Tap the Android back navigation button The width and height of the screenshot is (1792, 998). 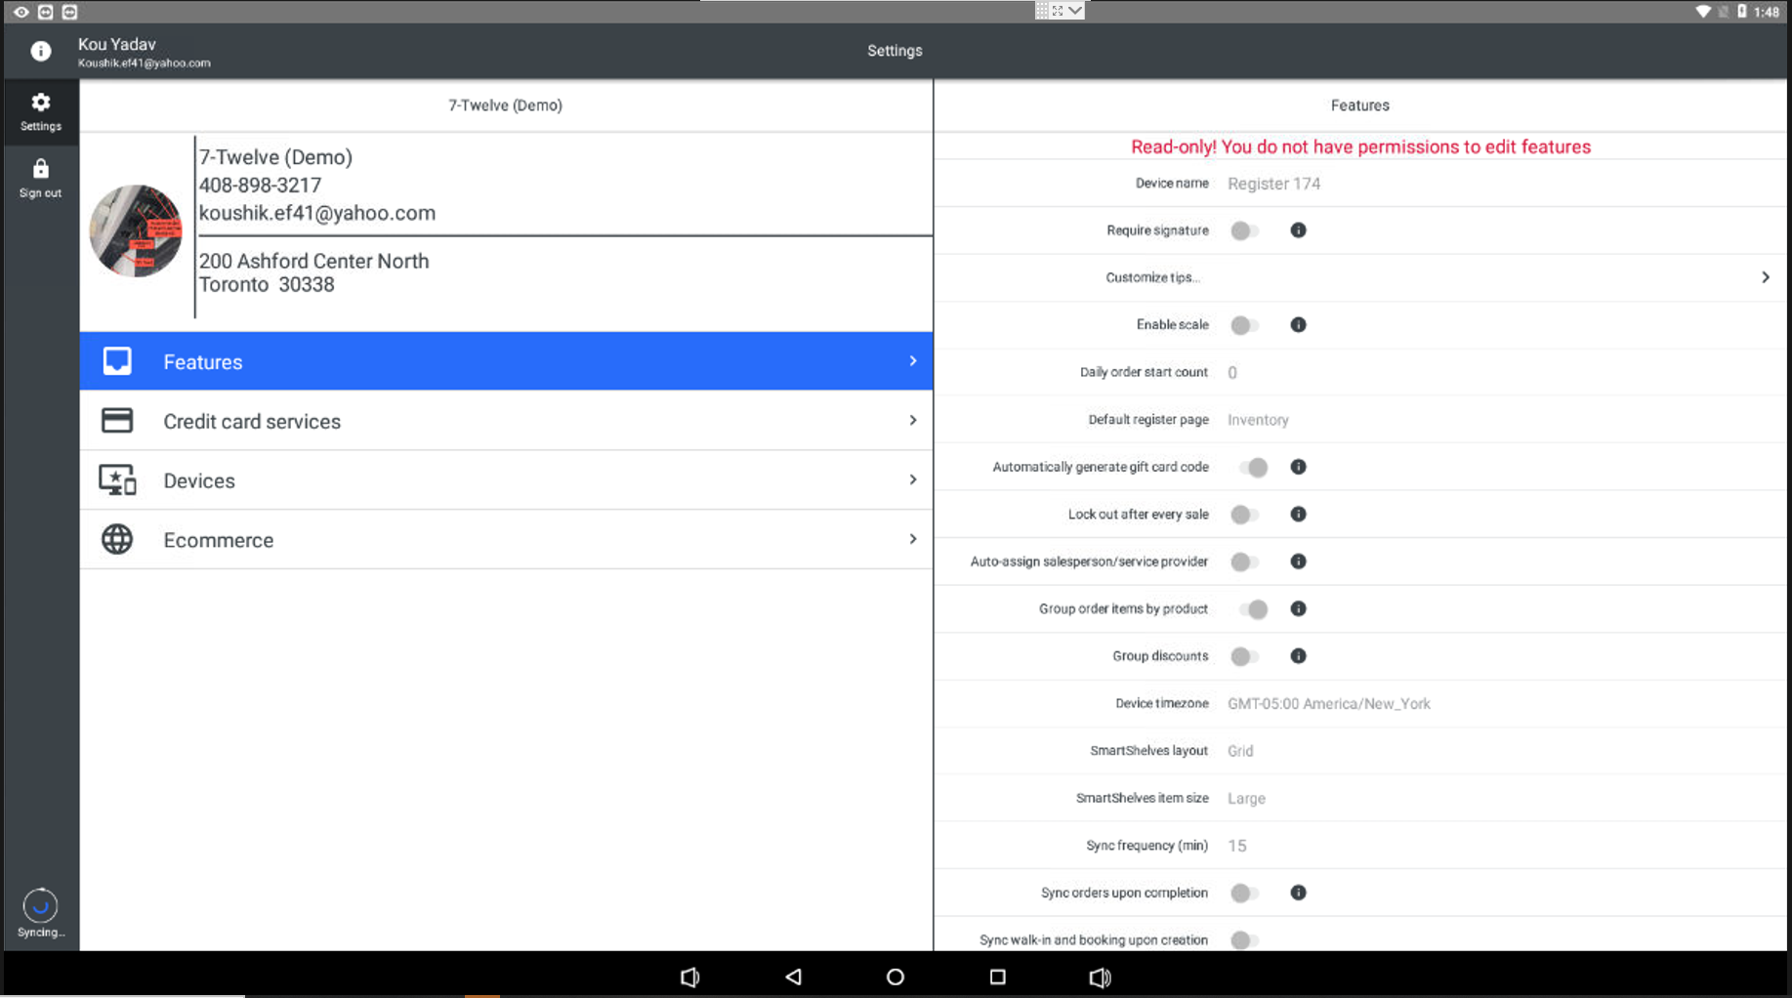[x=793, y=977]
